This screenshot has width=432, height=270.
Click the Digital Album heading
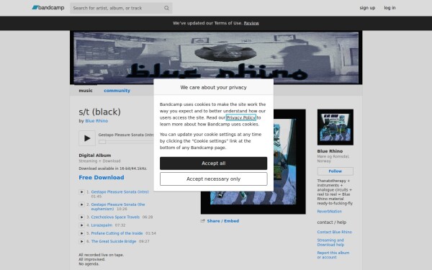(x=95, y=156)
